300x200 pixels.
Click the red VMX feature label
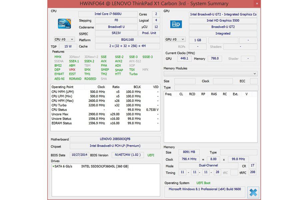coord(72,70)
